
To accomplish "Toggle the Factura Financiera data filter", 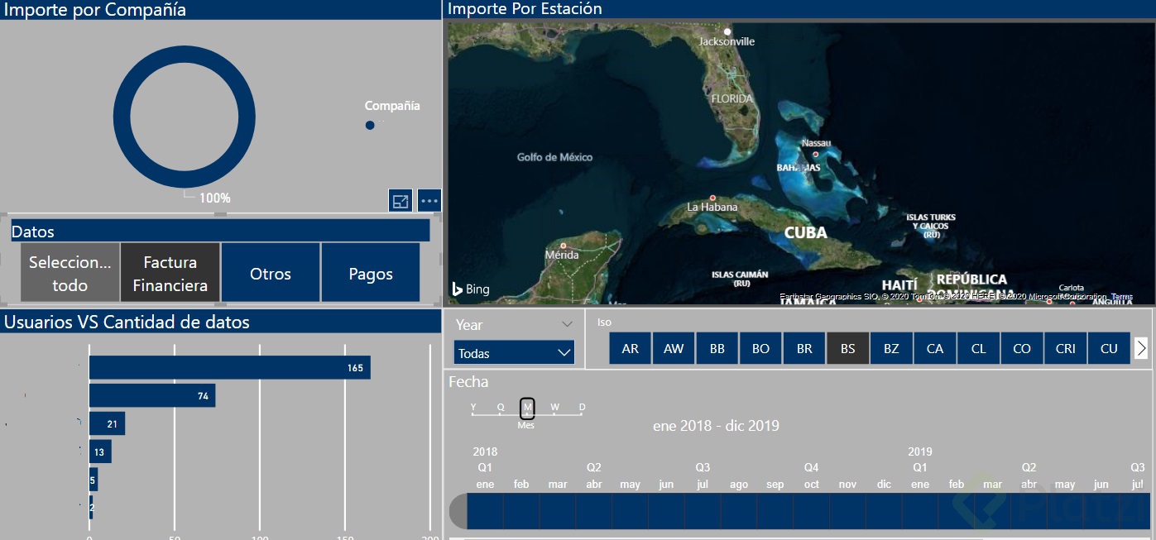I will (170, 273).
